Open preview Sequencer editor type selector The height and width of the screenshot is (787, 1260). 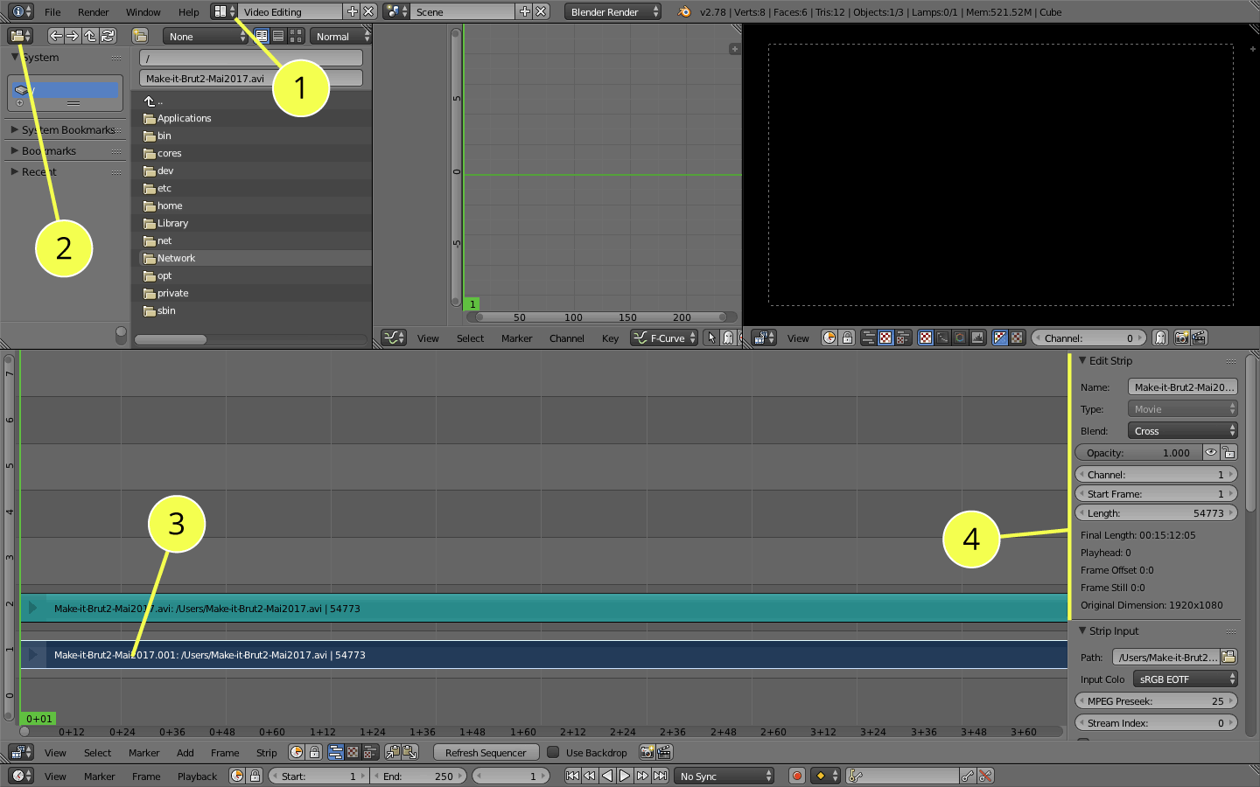[x=764, y=338]
